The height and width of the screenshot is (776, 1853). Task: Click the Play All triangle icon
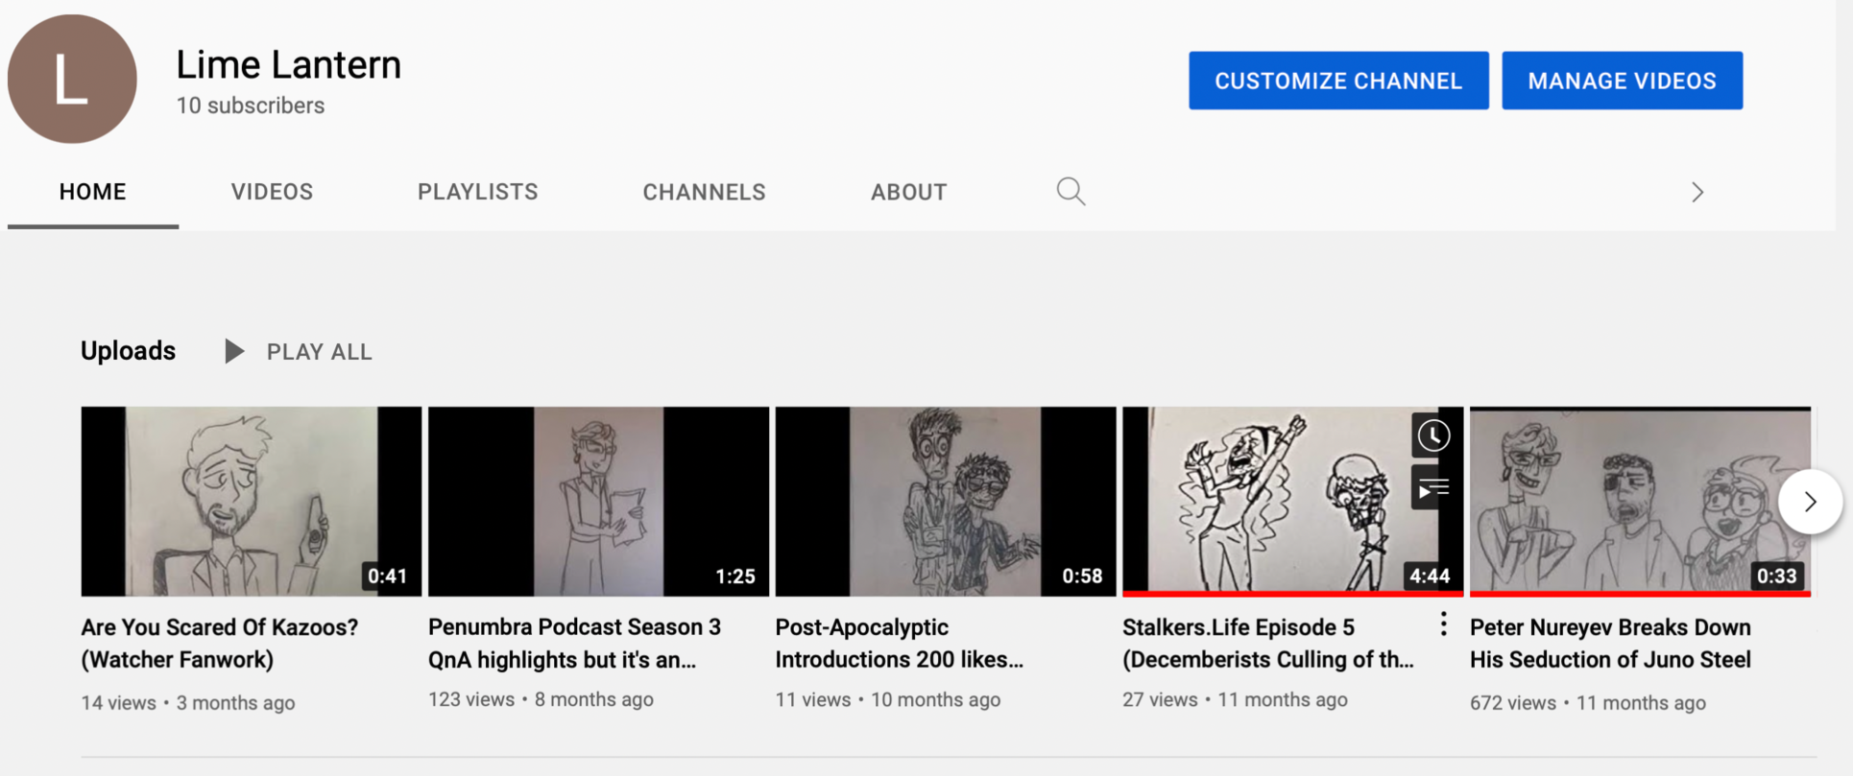pyautogui.click(x=233, y=351)
